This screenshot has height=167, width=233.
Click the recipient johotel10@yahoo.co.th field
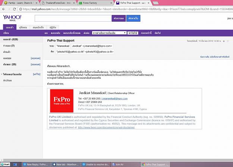tap(85, 52)
